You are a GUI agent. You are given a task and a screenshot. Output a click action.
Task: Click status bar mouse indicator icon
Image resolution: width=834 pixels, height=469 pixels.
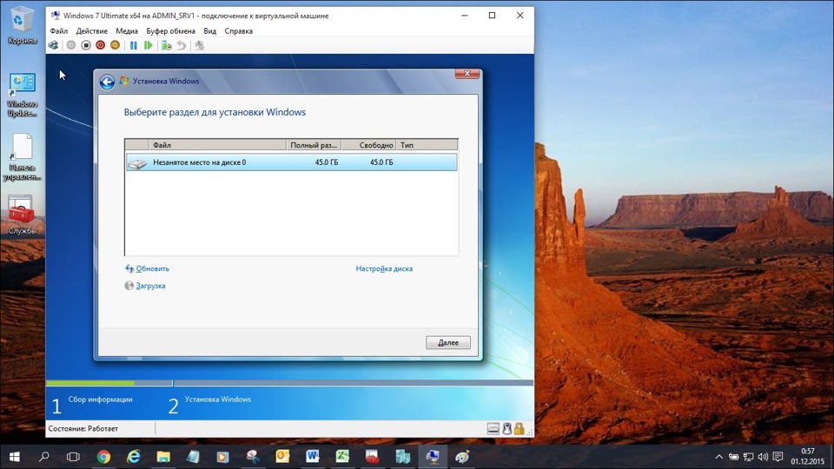(x=506, y=428)
